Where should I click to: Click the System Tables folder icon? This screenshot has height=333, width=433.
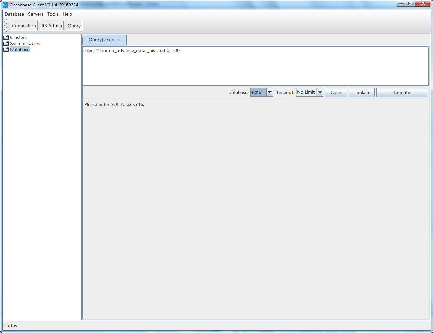(x=6, y=43)
